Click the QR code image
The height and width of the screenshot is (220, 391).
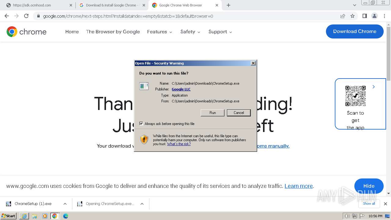[x=355, y=96]
